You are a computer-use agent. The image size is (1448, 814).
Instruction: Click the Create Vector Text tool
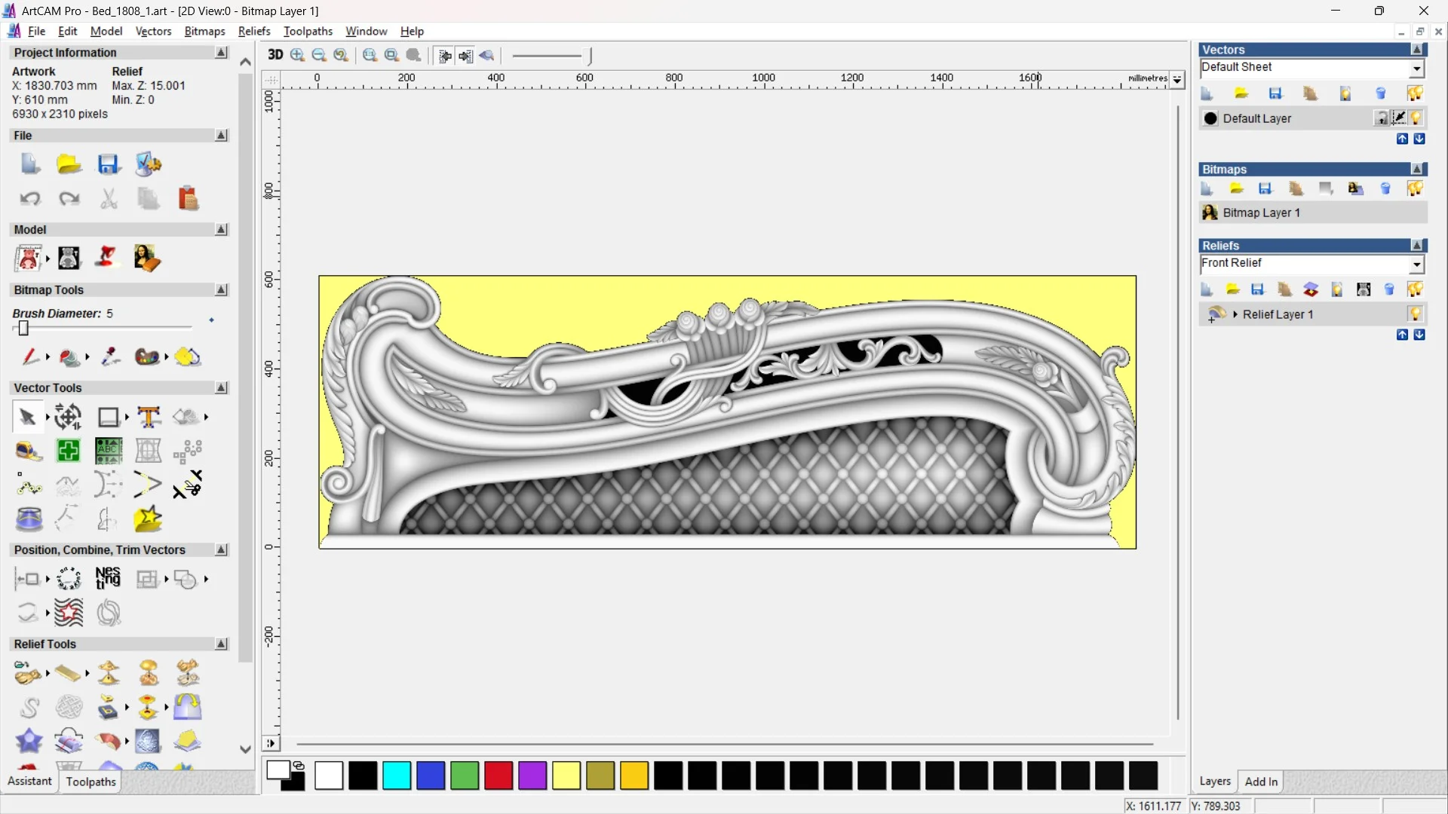coord(149,417)
